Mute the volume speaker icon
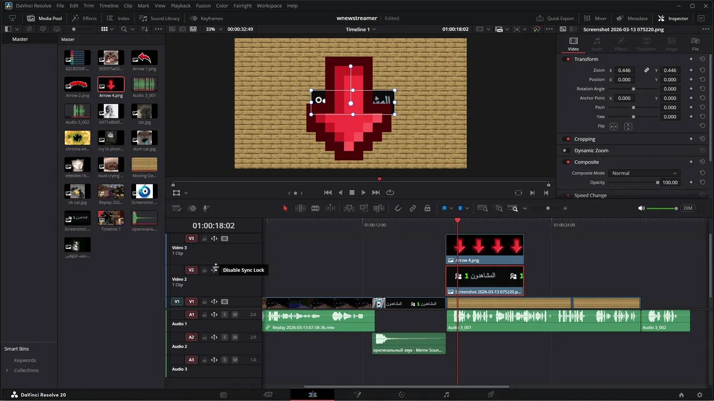Image resolution: width=714 pixels, height=401 pixels. click(x=641, y=208)
